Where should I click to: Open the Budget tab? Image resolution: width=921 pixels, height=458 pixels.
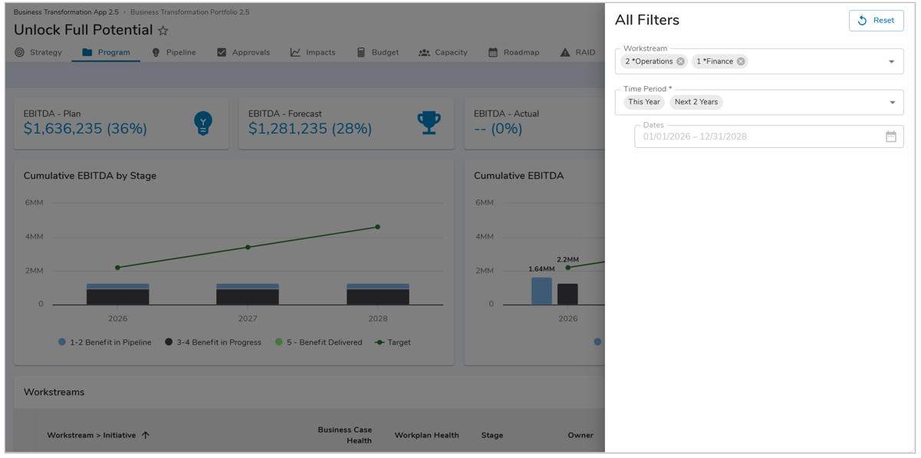pos(377,52)
